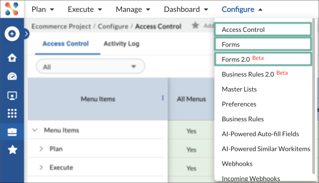Open the apps grid icon in sidebar
The image size is (319, 183).
[12, 113]
